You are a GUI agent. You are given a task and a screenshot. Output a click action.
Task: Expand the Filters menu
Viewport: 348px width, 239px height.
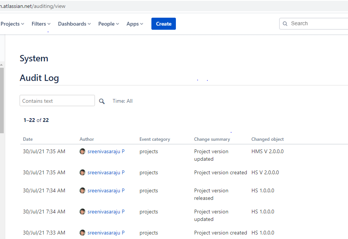41,24
